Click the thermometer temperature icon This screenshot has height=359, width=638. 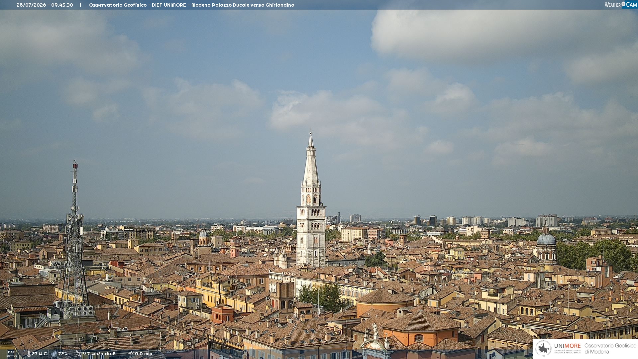[29, 354]
